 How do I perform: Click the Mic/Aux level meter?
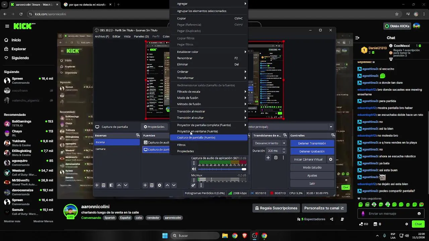[223, 180]
